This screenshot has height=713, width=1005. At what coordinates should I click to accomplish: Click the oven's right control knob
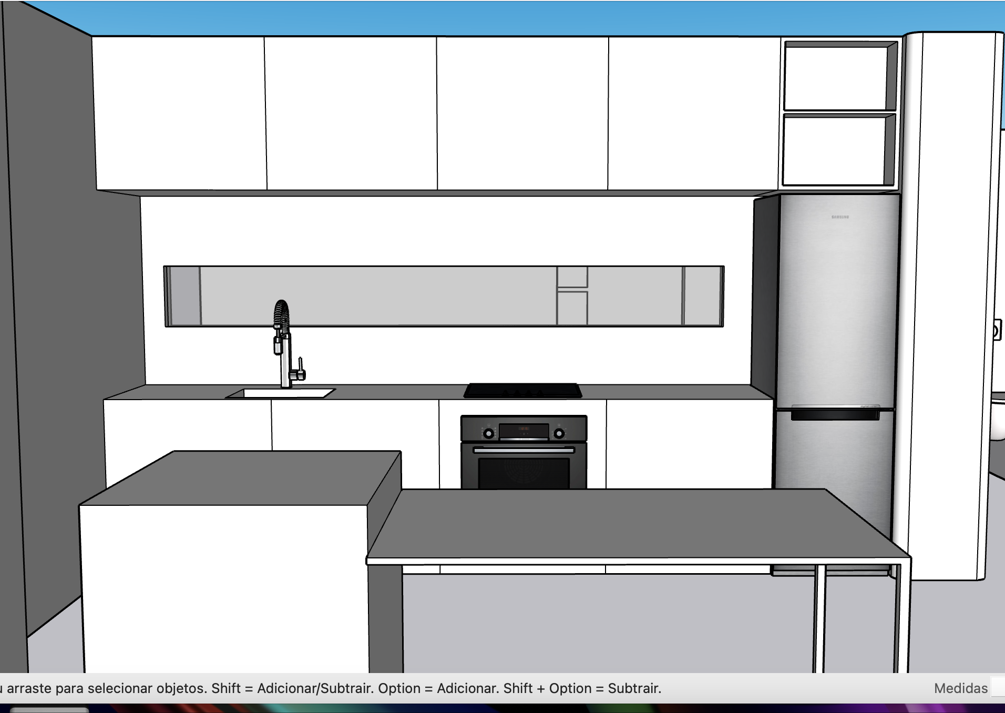pyautogui.click(x=559, y=433)
